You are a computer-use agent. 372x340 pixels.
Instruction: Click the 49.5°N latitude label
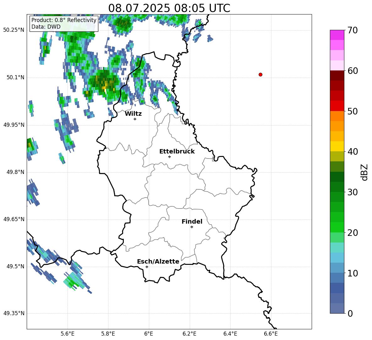tap(15, 266)
